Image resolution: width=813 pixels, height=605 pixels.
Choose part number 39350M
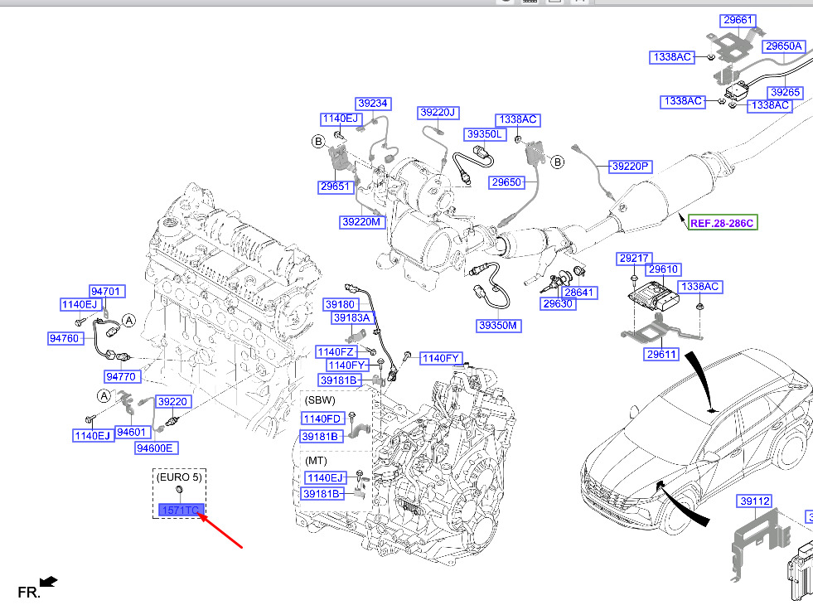click(498, 326)
